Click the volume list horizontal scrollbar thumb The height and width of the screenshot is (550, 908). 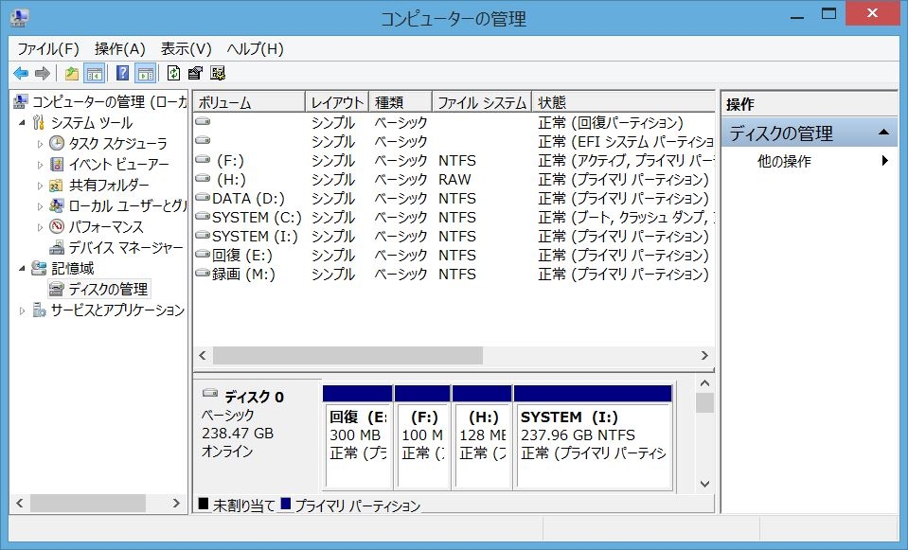point(348,356)
